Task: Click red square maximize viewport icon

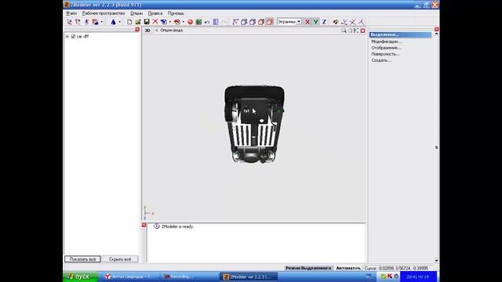Action: pyautogui.click(x=362, y=31)
